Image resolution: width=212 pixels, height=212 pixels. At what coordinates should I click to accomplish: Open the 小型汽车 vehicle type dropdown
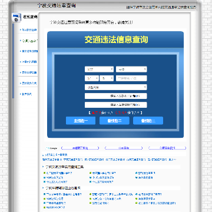tap(116, 87)
